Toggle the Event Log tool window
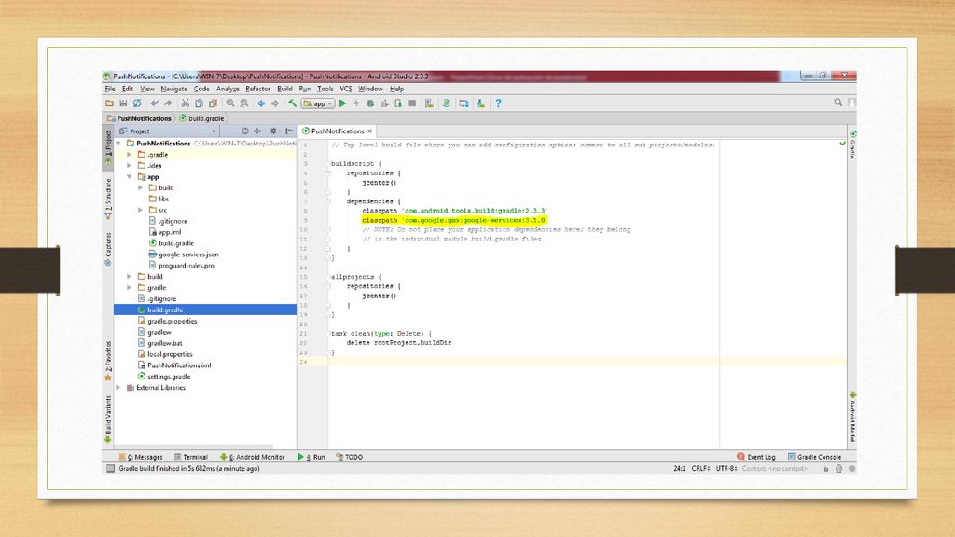 click(755, 457)
